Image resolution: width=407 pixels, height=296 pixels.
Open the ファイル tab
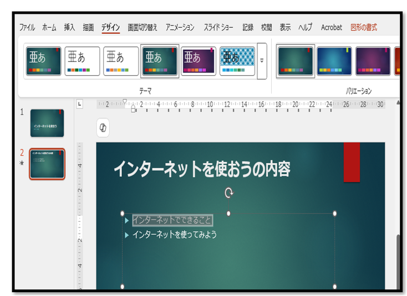[27, 27]
